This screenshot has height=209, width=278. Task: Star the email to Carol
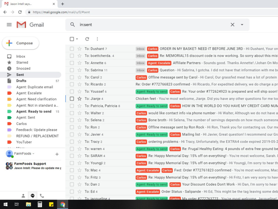tap(80, 77)
